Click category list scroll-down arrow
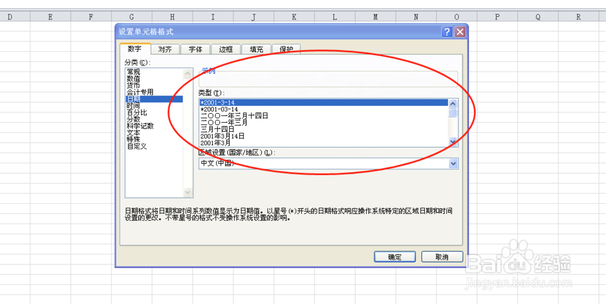 (188, 192)
